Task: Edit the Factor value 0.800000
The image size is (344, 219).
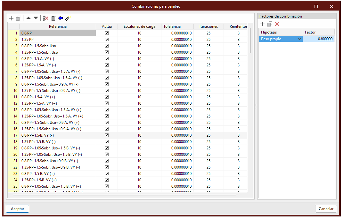Action: [x=319, y=39]
